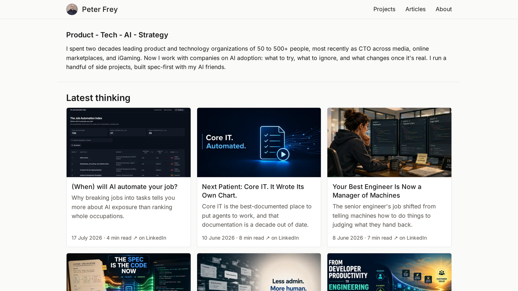Click the Product - Tech - AI - Strategy heading

(x=117, y=35)
